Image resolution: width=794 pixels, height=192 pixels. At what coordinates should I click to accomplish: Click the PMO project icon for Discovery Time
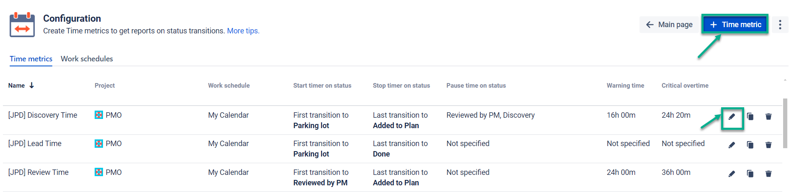(x=99, y=115)
